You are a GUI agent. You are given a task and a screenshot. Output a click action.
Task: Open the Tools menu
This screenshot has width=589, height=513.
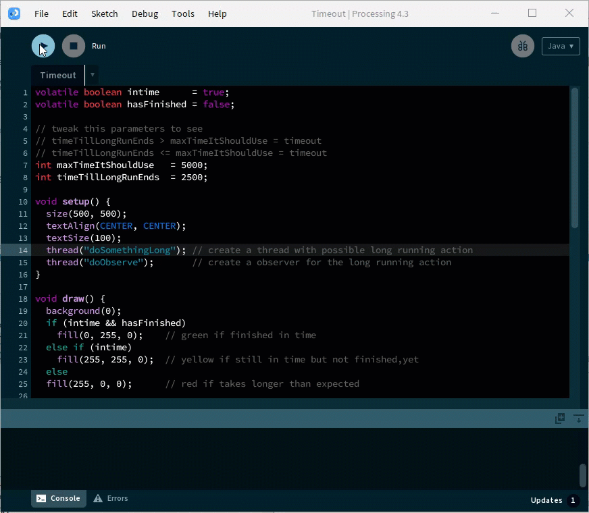183,14
